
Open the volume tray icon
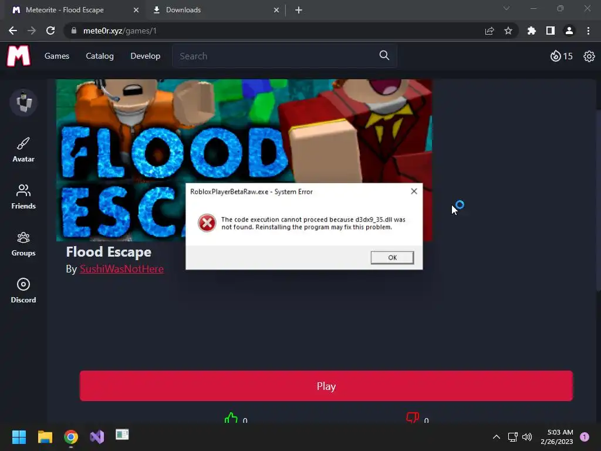528,437
